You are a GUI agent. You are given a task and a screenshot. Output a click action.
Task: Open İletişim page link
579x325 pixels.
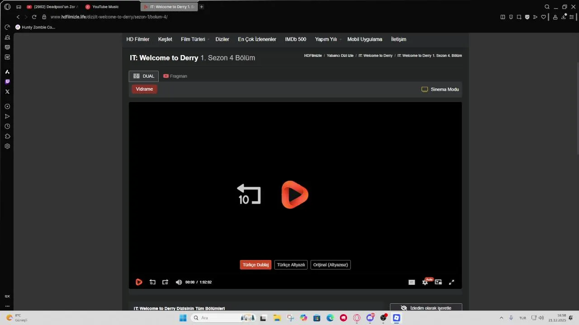399,39
